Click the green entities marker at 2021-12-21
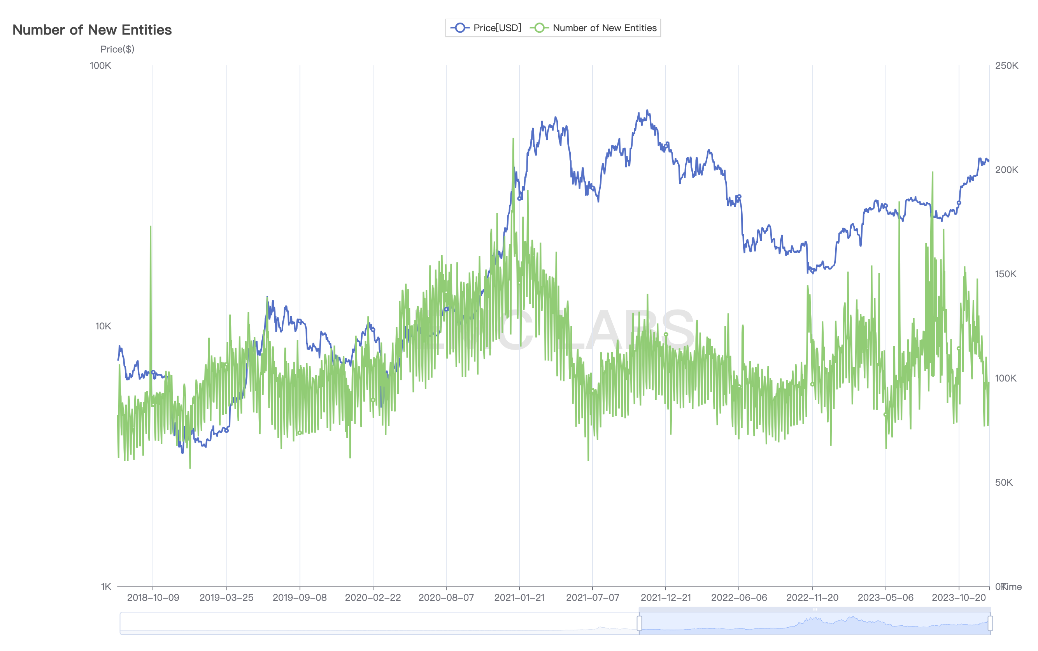 click(666, 334)
